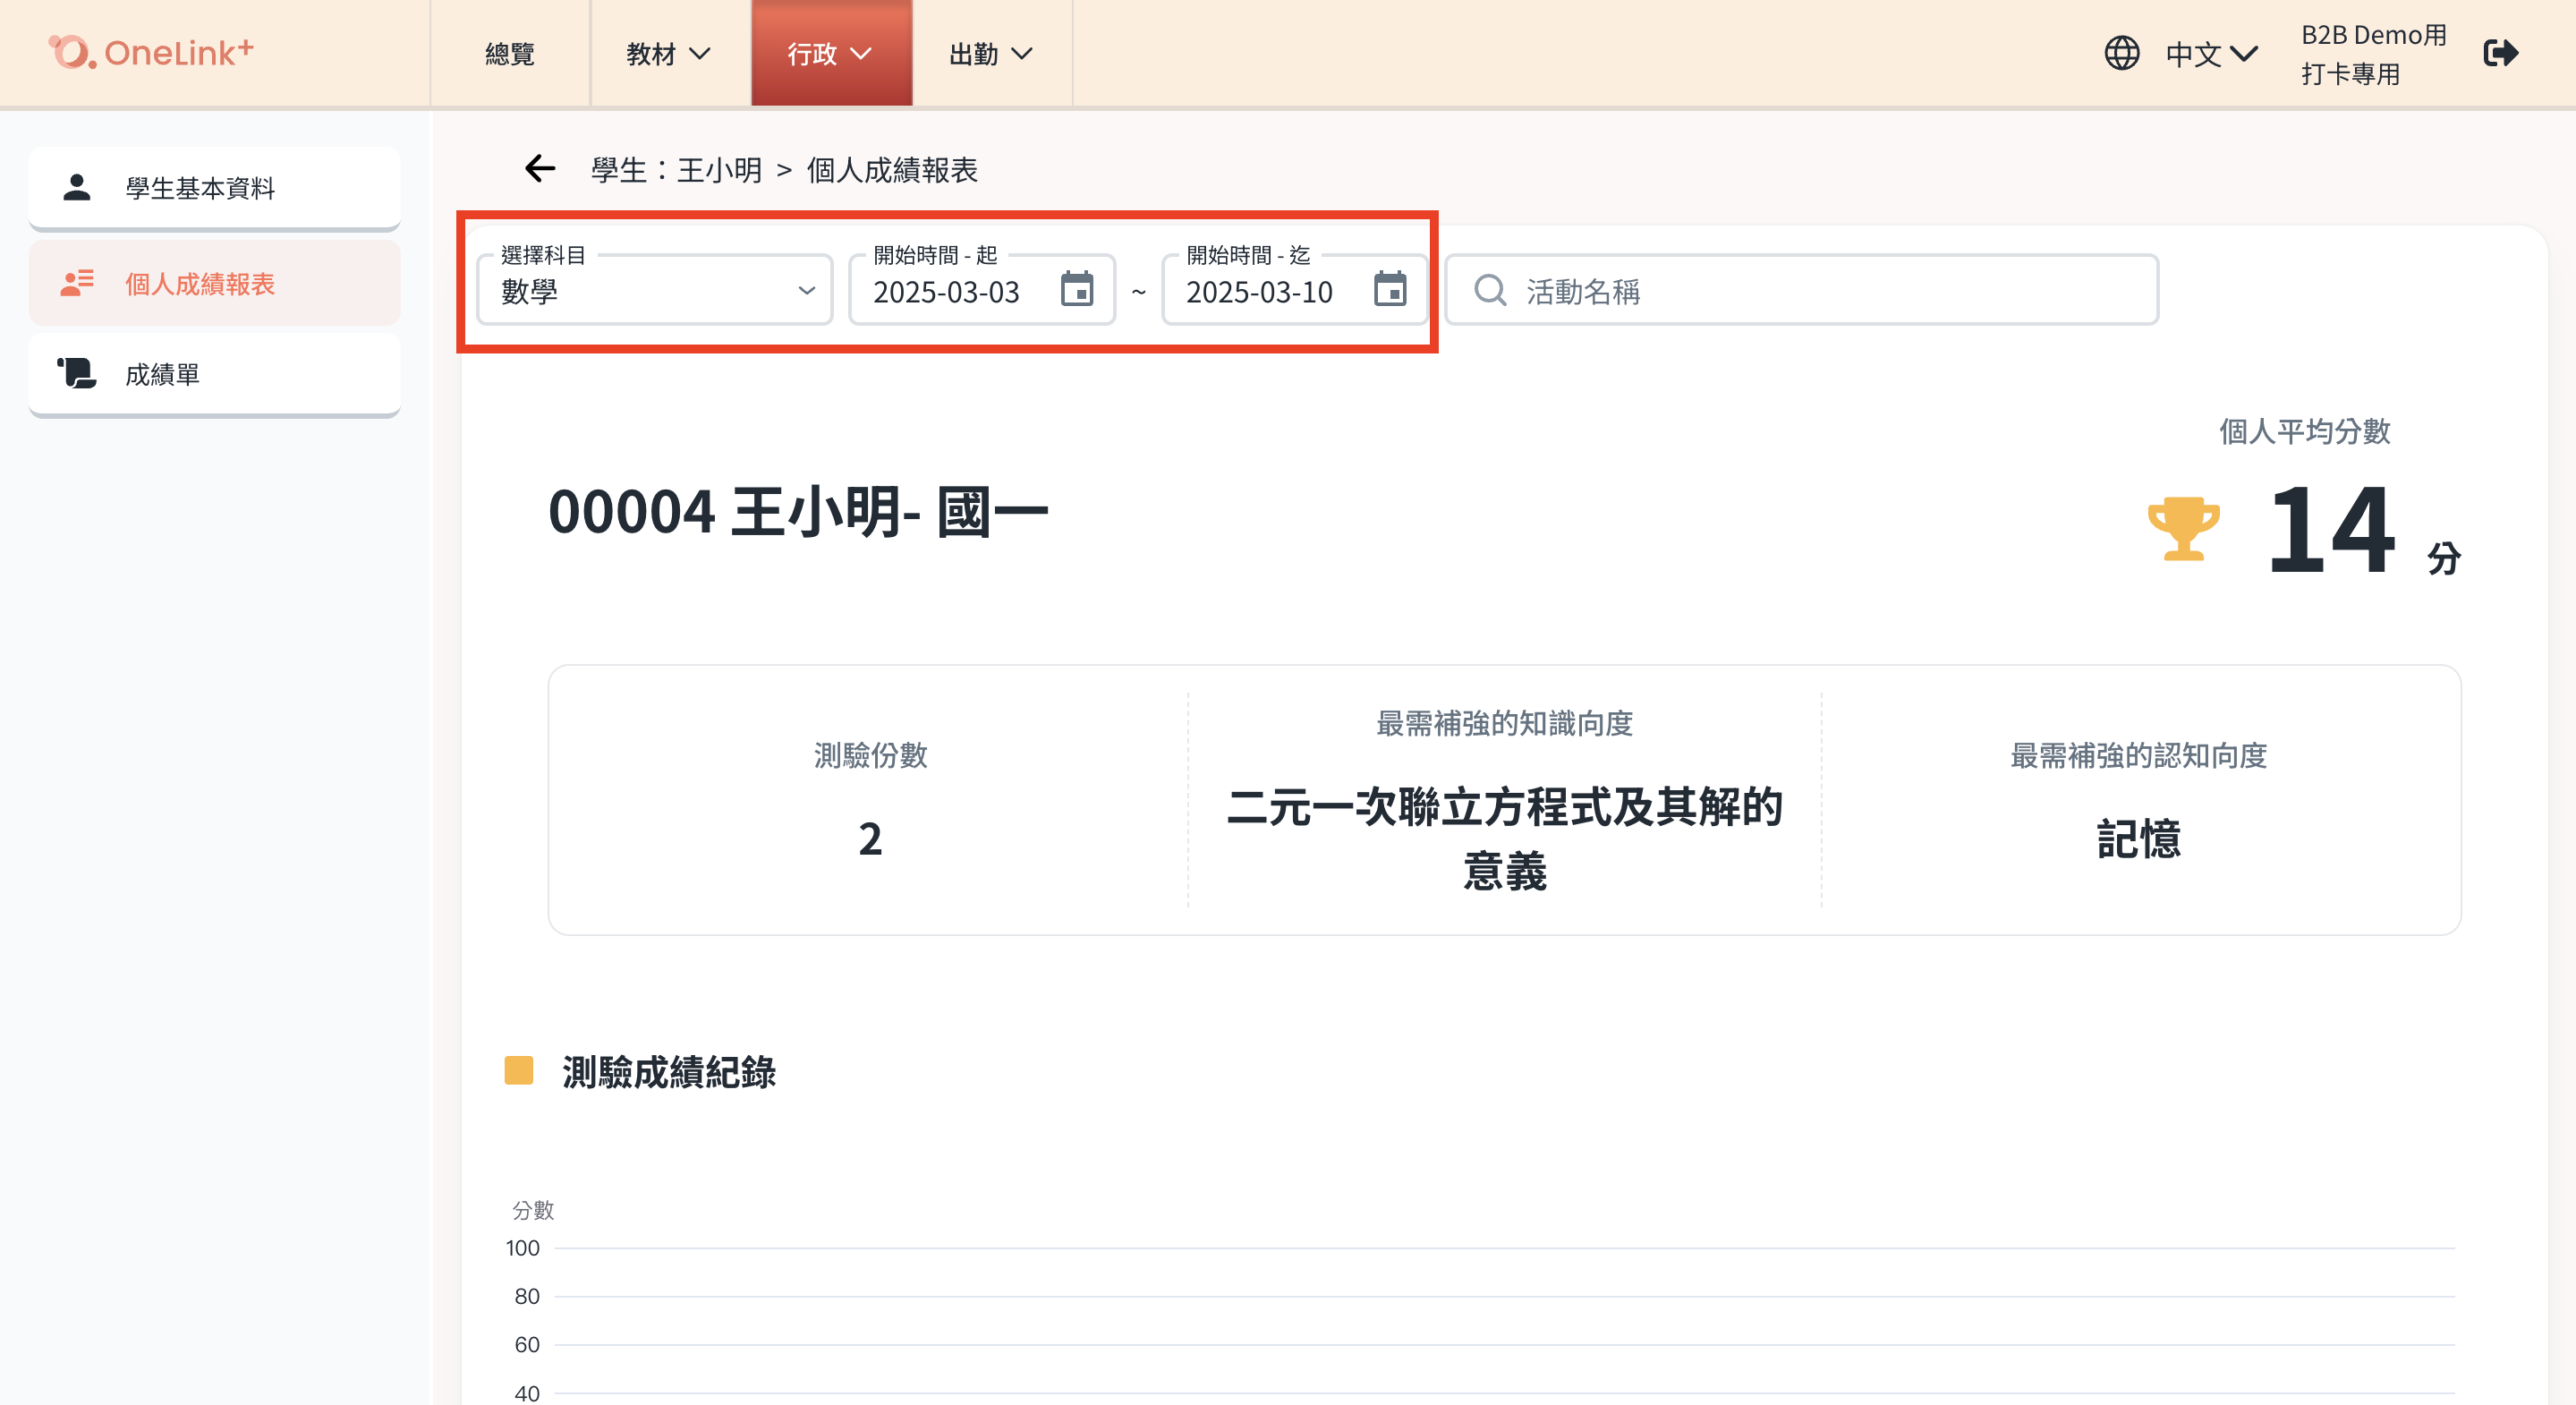Click the chart axis label 80
Image resolution: width=2576 pixels, height=1405 pixels.
(x=527, y=1296)
